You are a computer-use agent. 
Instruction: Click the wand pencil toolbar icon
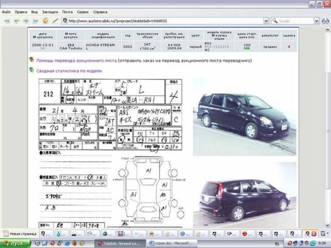coord(55,21)
